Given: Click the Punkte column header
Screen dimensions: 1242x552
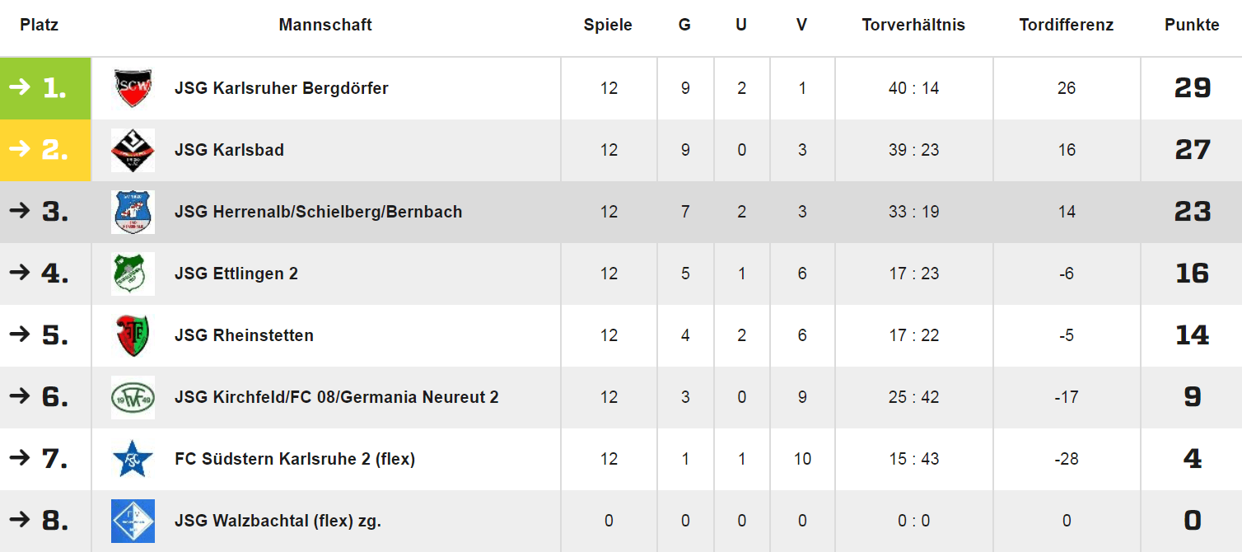Looking at the screenshot, I should 1192,25.
